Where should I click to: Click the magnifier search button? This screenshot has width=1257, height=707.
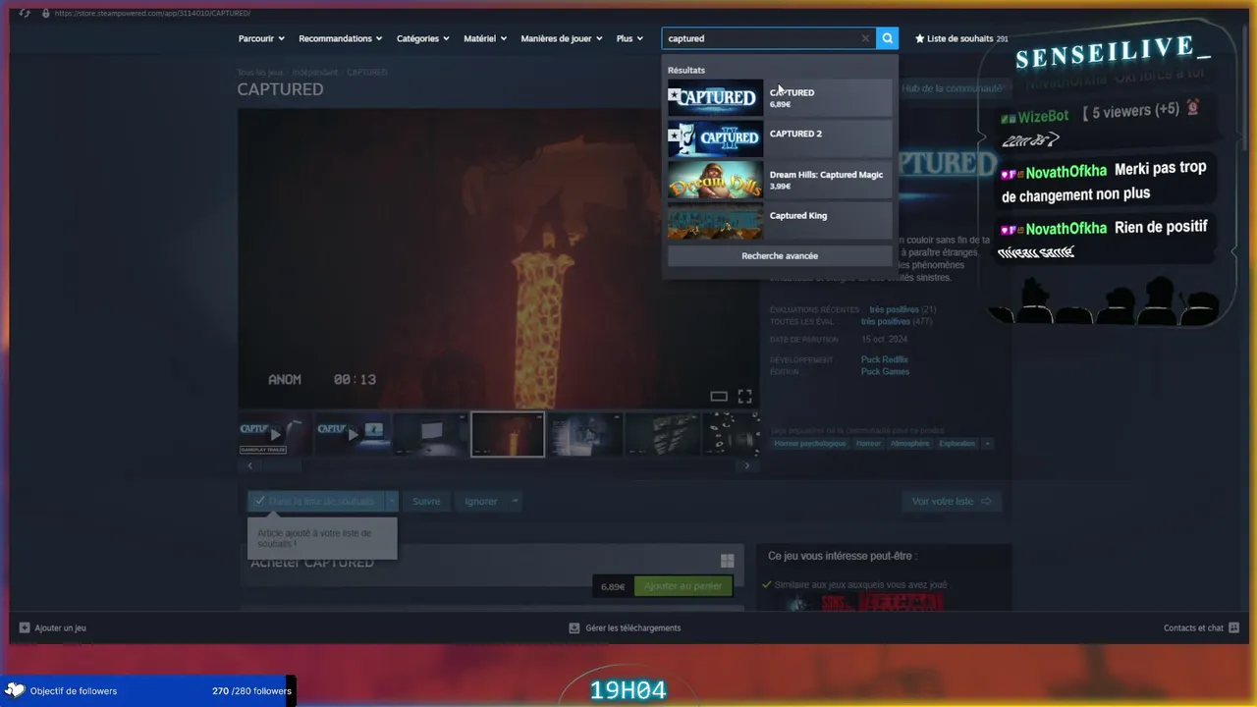[x=887, y=38]
